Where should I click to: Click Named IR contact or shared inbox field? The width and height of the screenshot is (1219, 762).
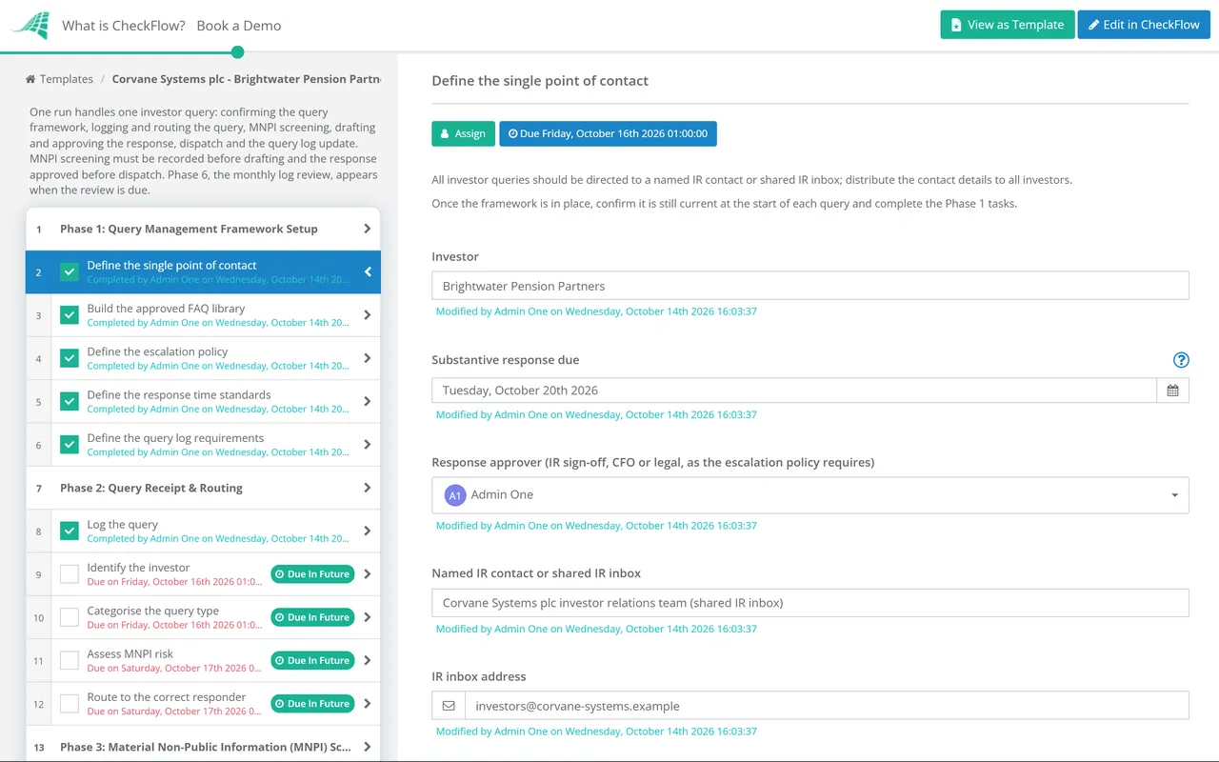tap(810, 603)
